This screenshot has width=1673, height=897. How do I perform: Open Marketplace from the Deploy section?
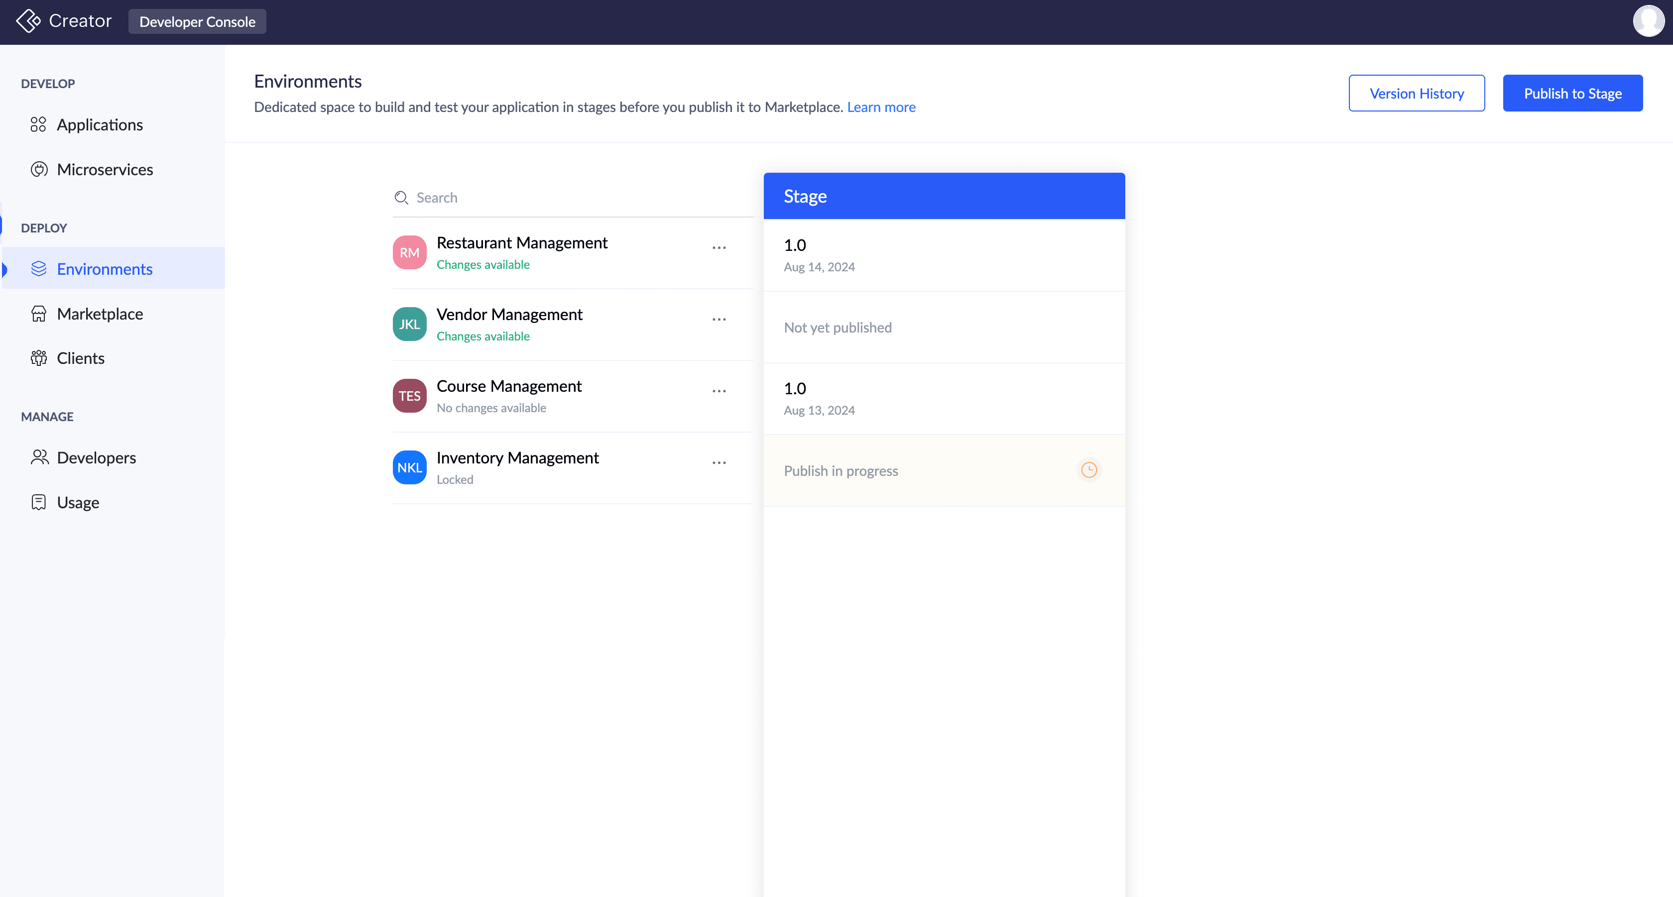[100, 314]
